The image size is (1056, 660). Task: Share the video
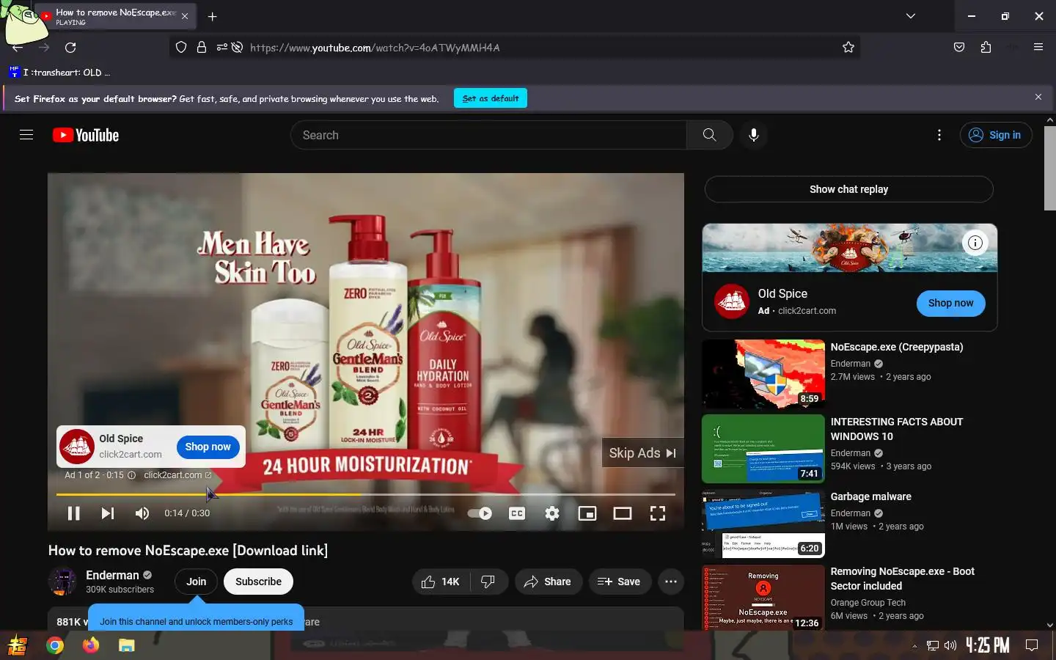(548, 582)
